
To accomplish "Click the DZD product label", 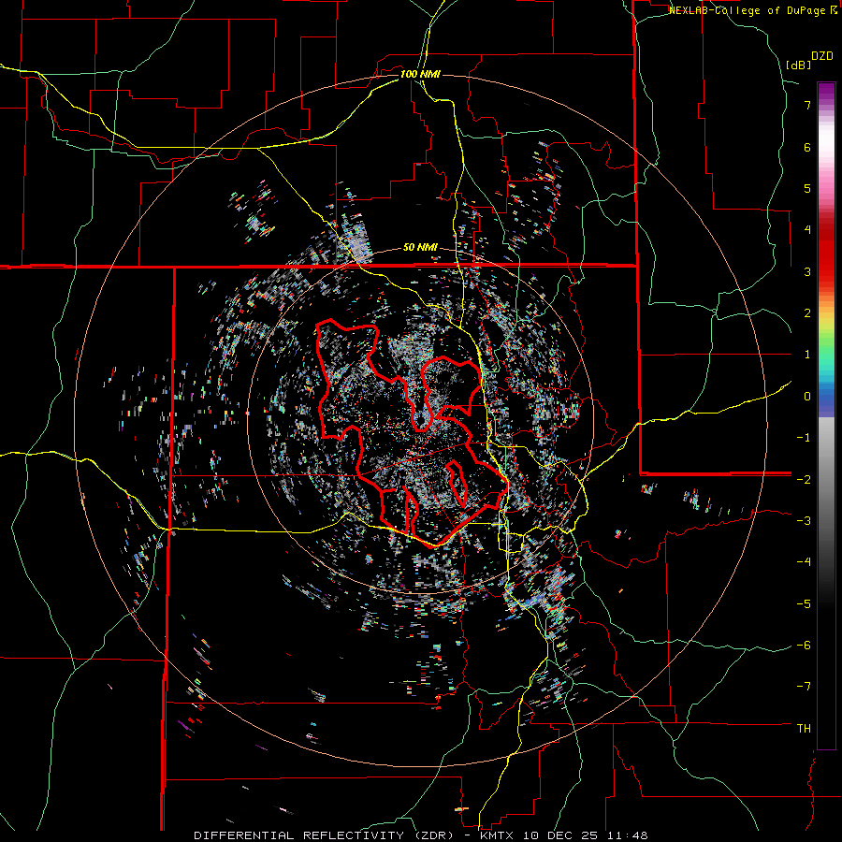I will (x=822, y=56).
